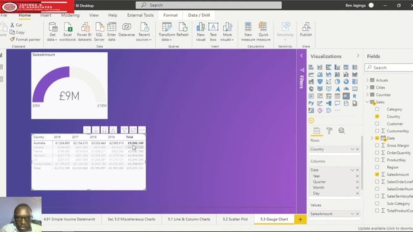This screenshot has height=232, width=413.
Task: Add a New measure
Action: pos(248,32)
